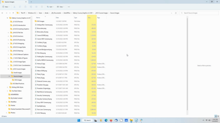Viewport: 220px width, 123px height.
Task: Show hidden system tray icons
Action: click(x=203, y=120)
